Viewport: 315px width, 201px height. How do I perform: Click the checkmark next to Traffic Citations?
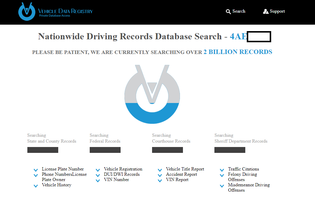click(222, 170)
